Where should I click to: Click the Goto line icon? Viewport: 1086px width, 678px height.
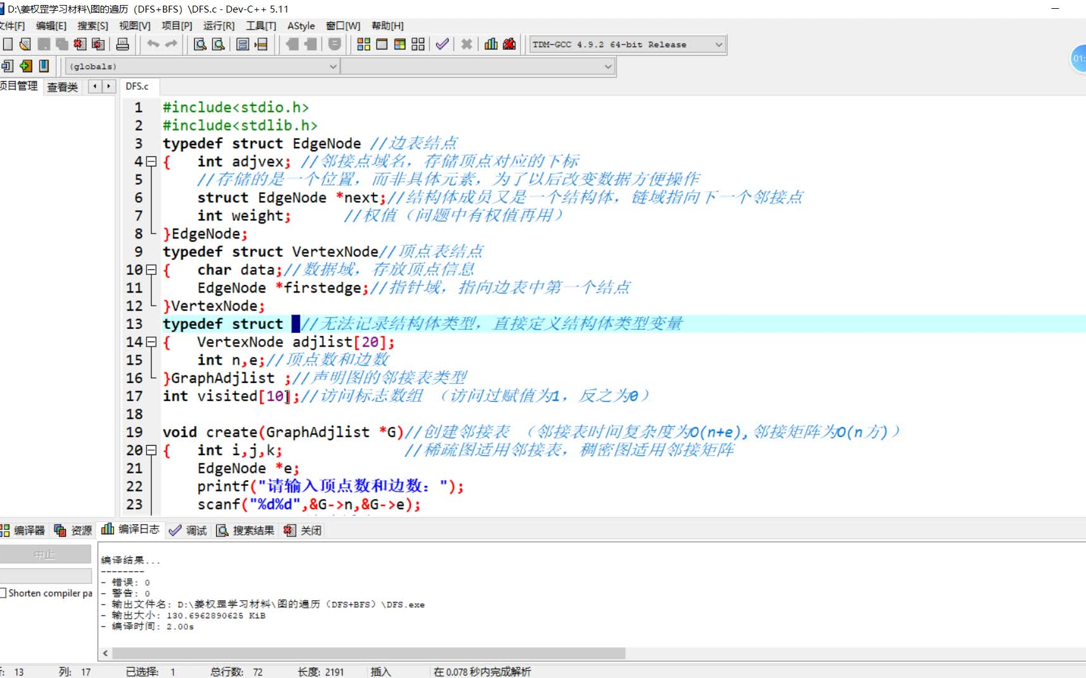[261, 44]
